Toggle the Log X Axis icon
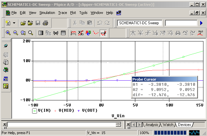207x136 pixels. [x=41, y=33]
